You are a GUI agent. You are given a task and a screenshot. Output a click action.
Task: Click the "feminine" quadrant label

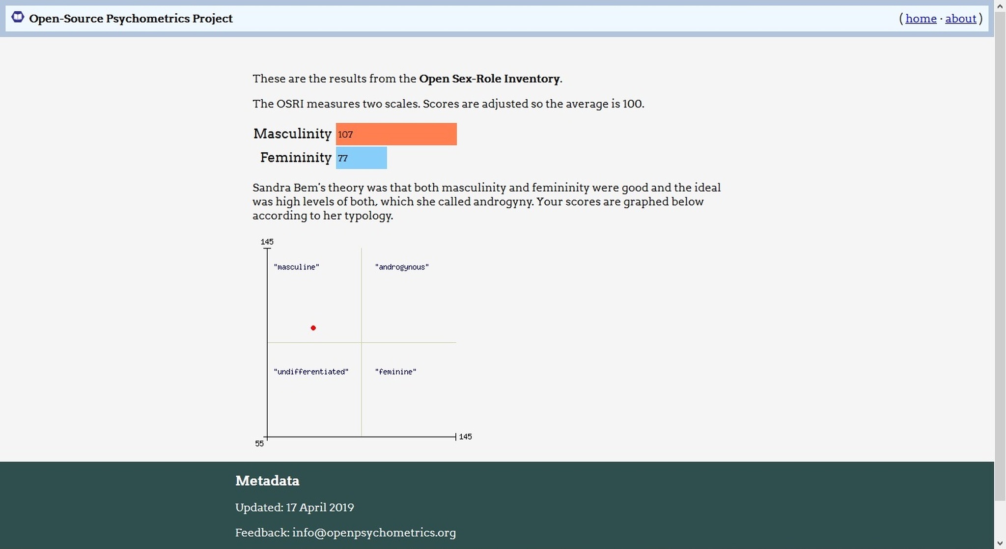coord(395,372)
